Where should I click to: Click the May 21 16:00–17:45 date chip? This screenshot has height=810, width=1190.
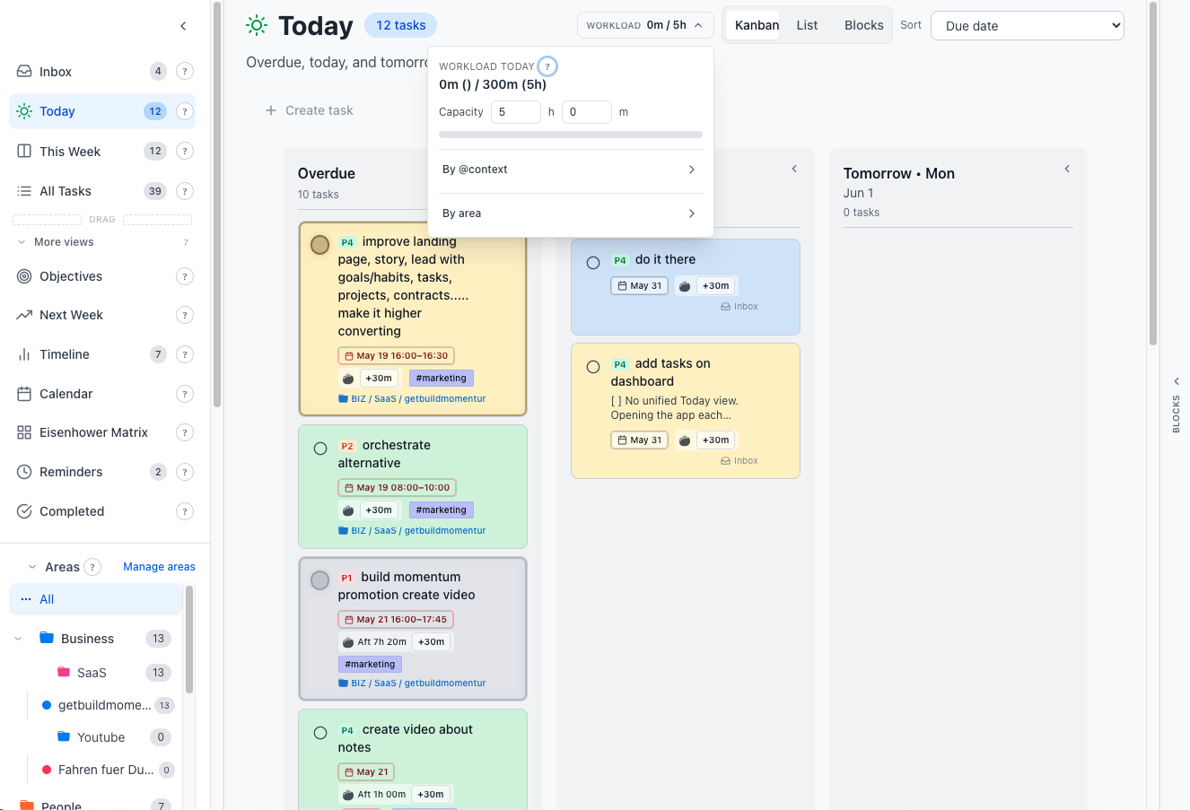pos(396,620)
